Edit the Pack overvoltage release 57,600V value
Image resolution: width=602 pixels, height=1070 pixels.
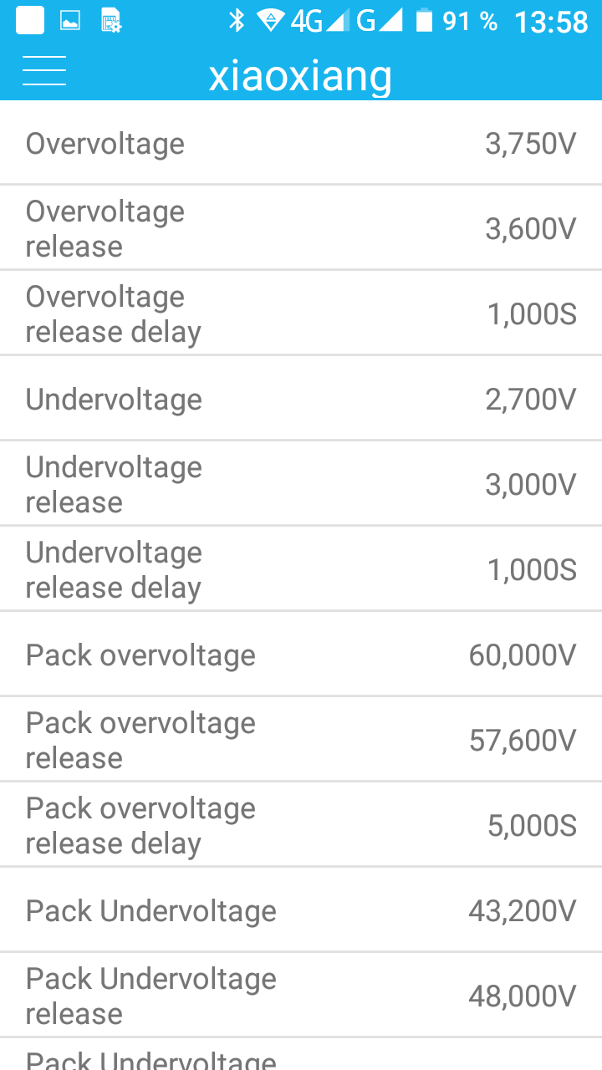point(522,741)
